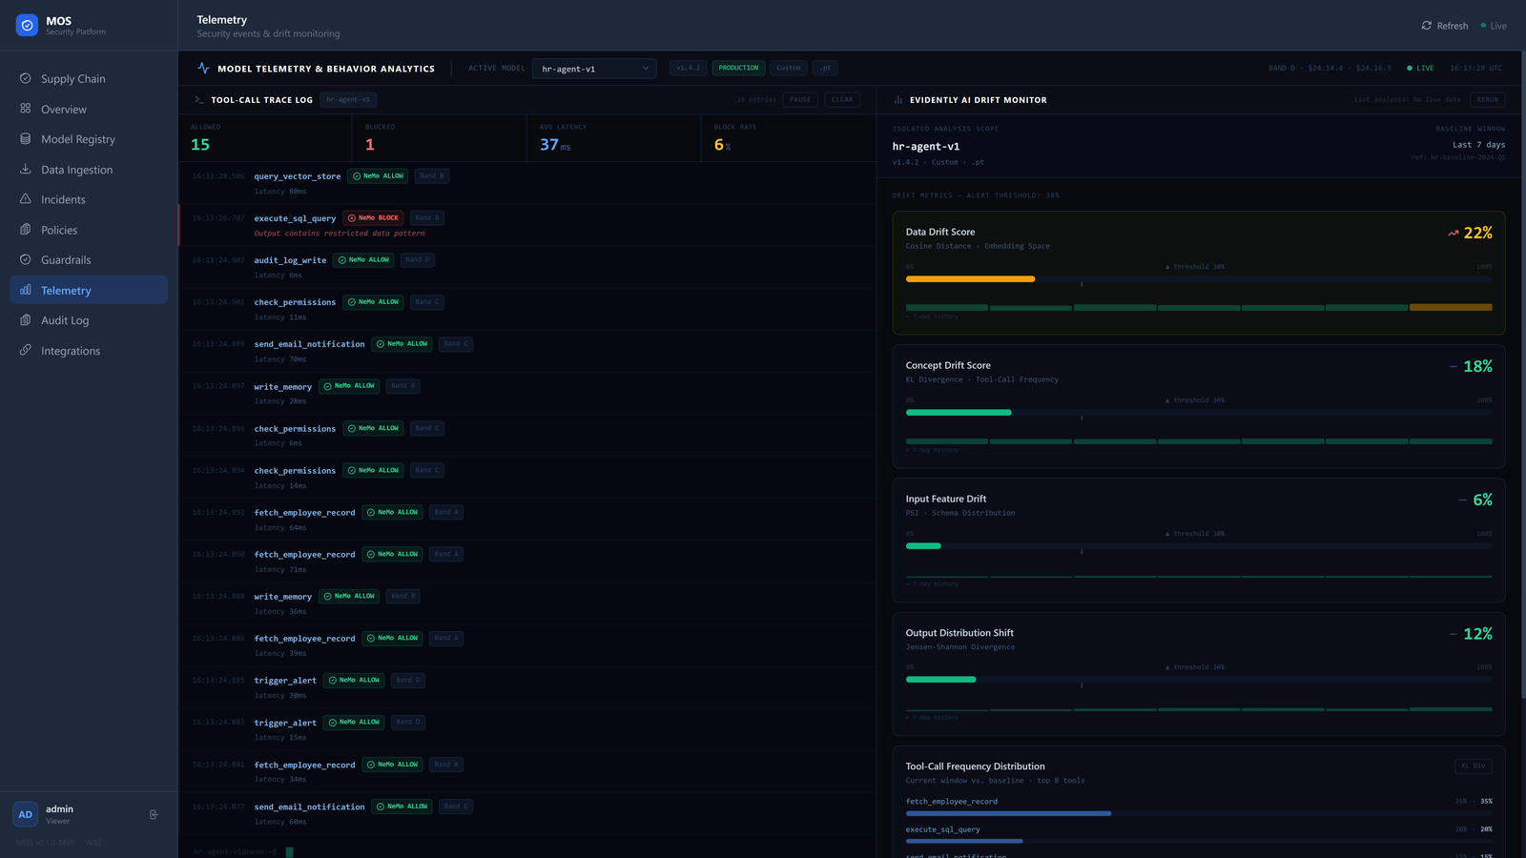This screenshot has height=858, width=1526.
Task: Click the Input Feature Drift progress bar
Action: pos(1199,546)
